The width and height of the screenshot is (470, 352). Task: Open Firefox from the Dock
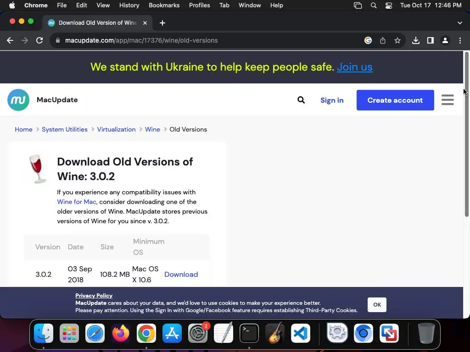(x=121, y=333)
